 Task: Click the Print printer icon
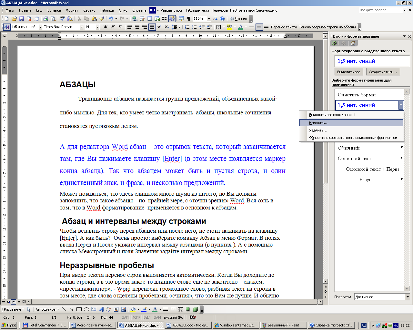click(x=45, y=19)
